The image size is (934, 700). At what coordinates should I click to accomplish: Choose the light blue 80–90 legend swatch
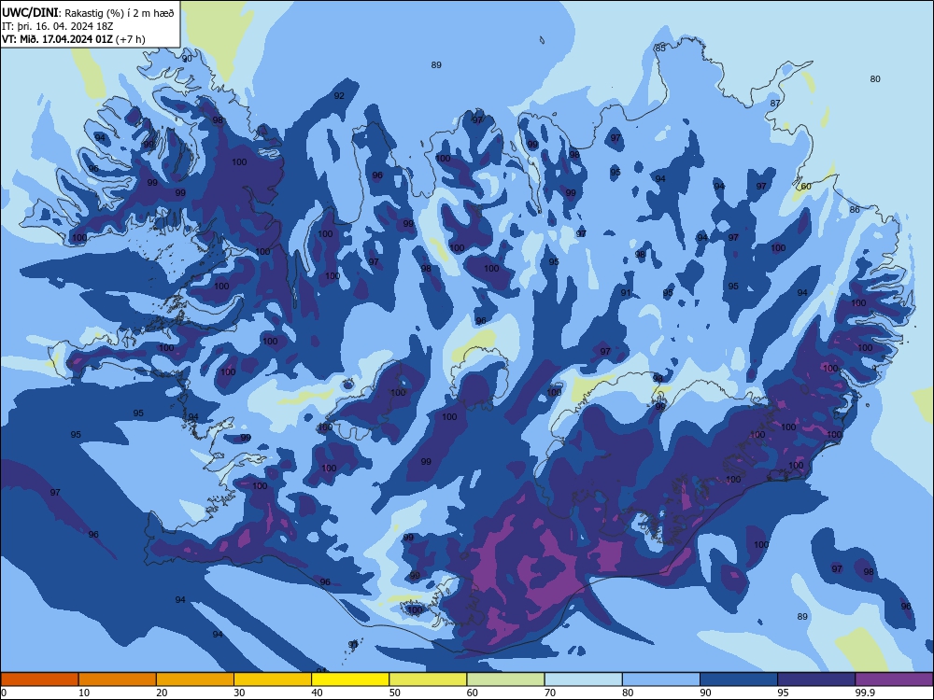coord(661,679)
